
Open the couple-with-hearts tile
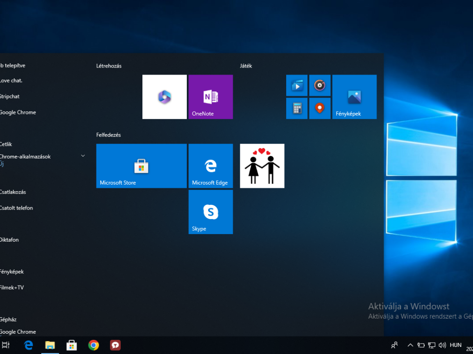pos(262,166)
